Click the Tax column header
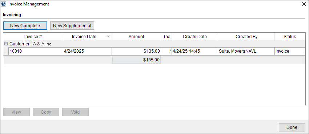Screen dimensions: 309x134 point(166,37)
